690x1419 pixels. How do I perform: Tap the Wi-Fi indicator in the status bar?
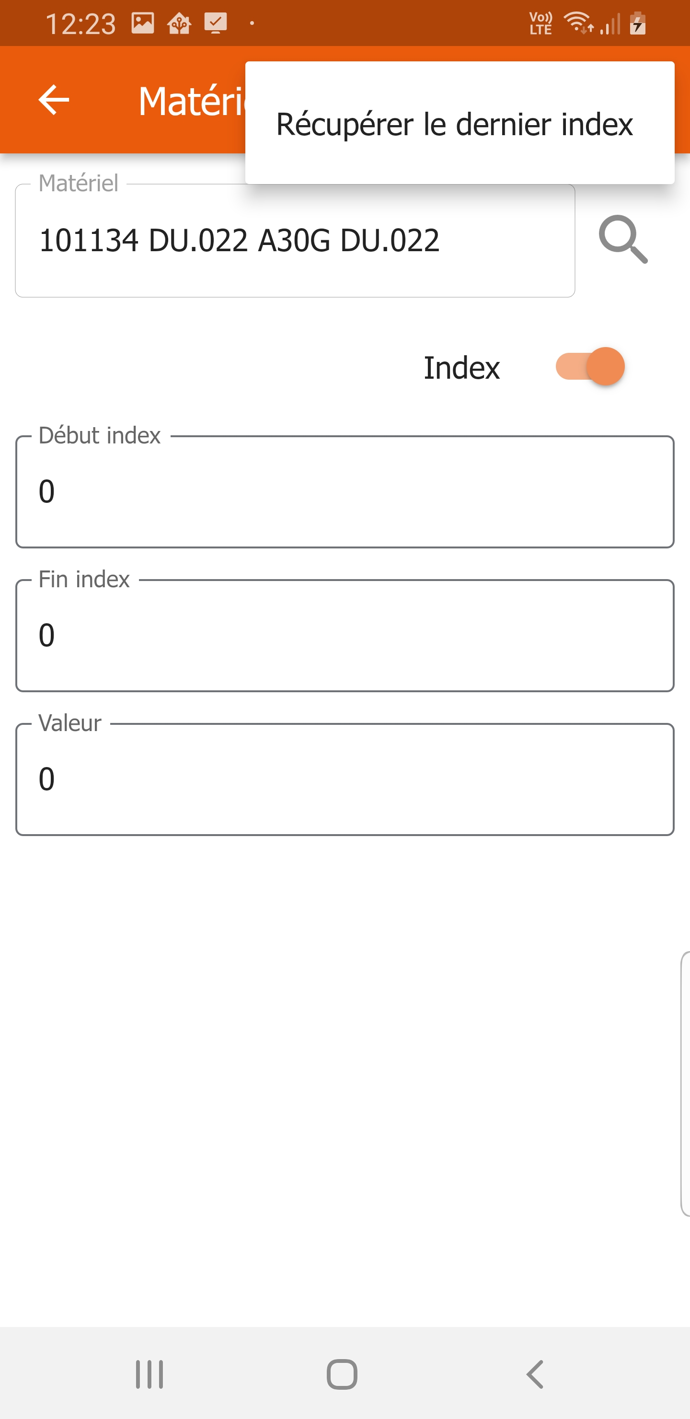pyautogui.click(x=578, y=23)
